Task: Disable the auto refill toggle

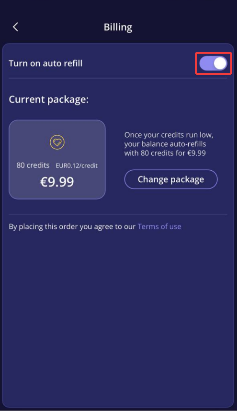Action: click(213, 63)
